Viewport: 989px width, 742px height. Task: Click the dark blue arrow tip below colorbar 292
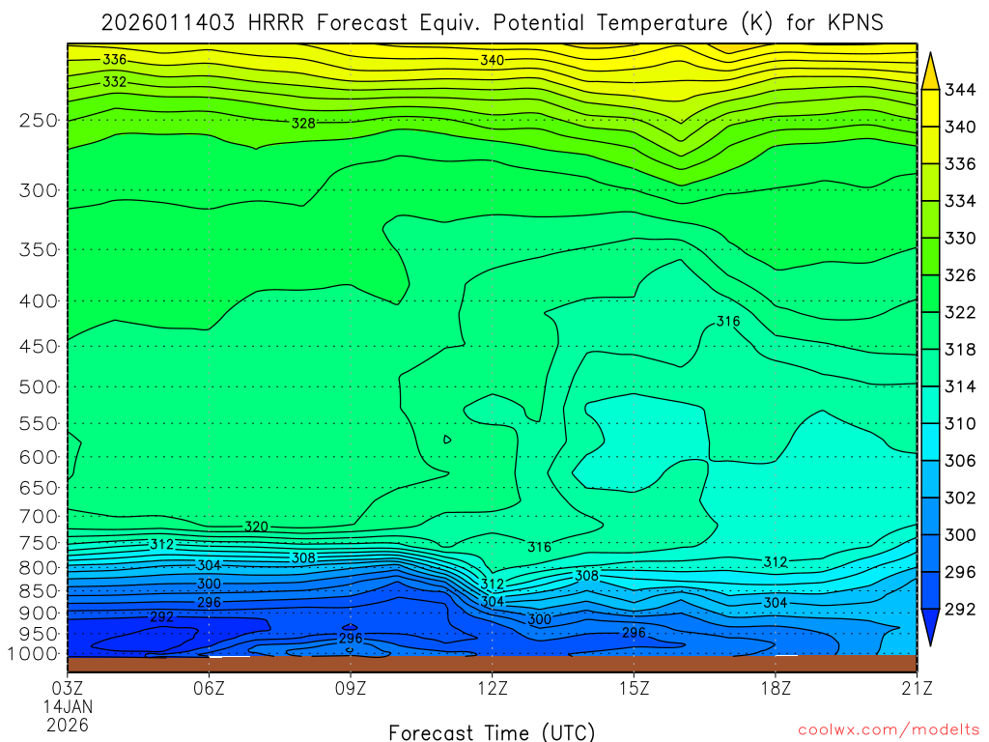click(930, 627)
